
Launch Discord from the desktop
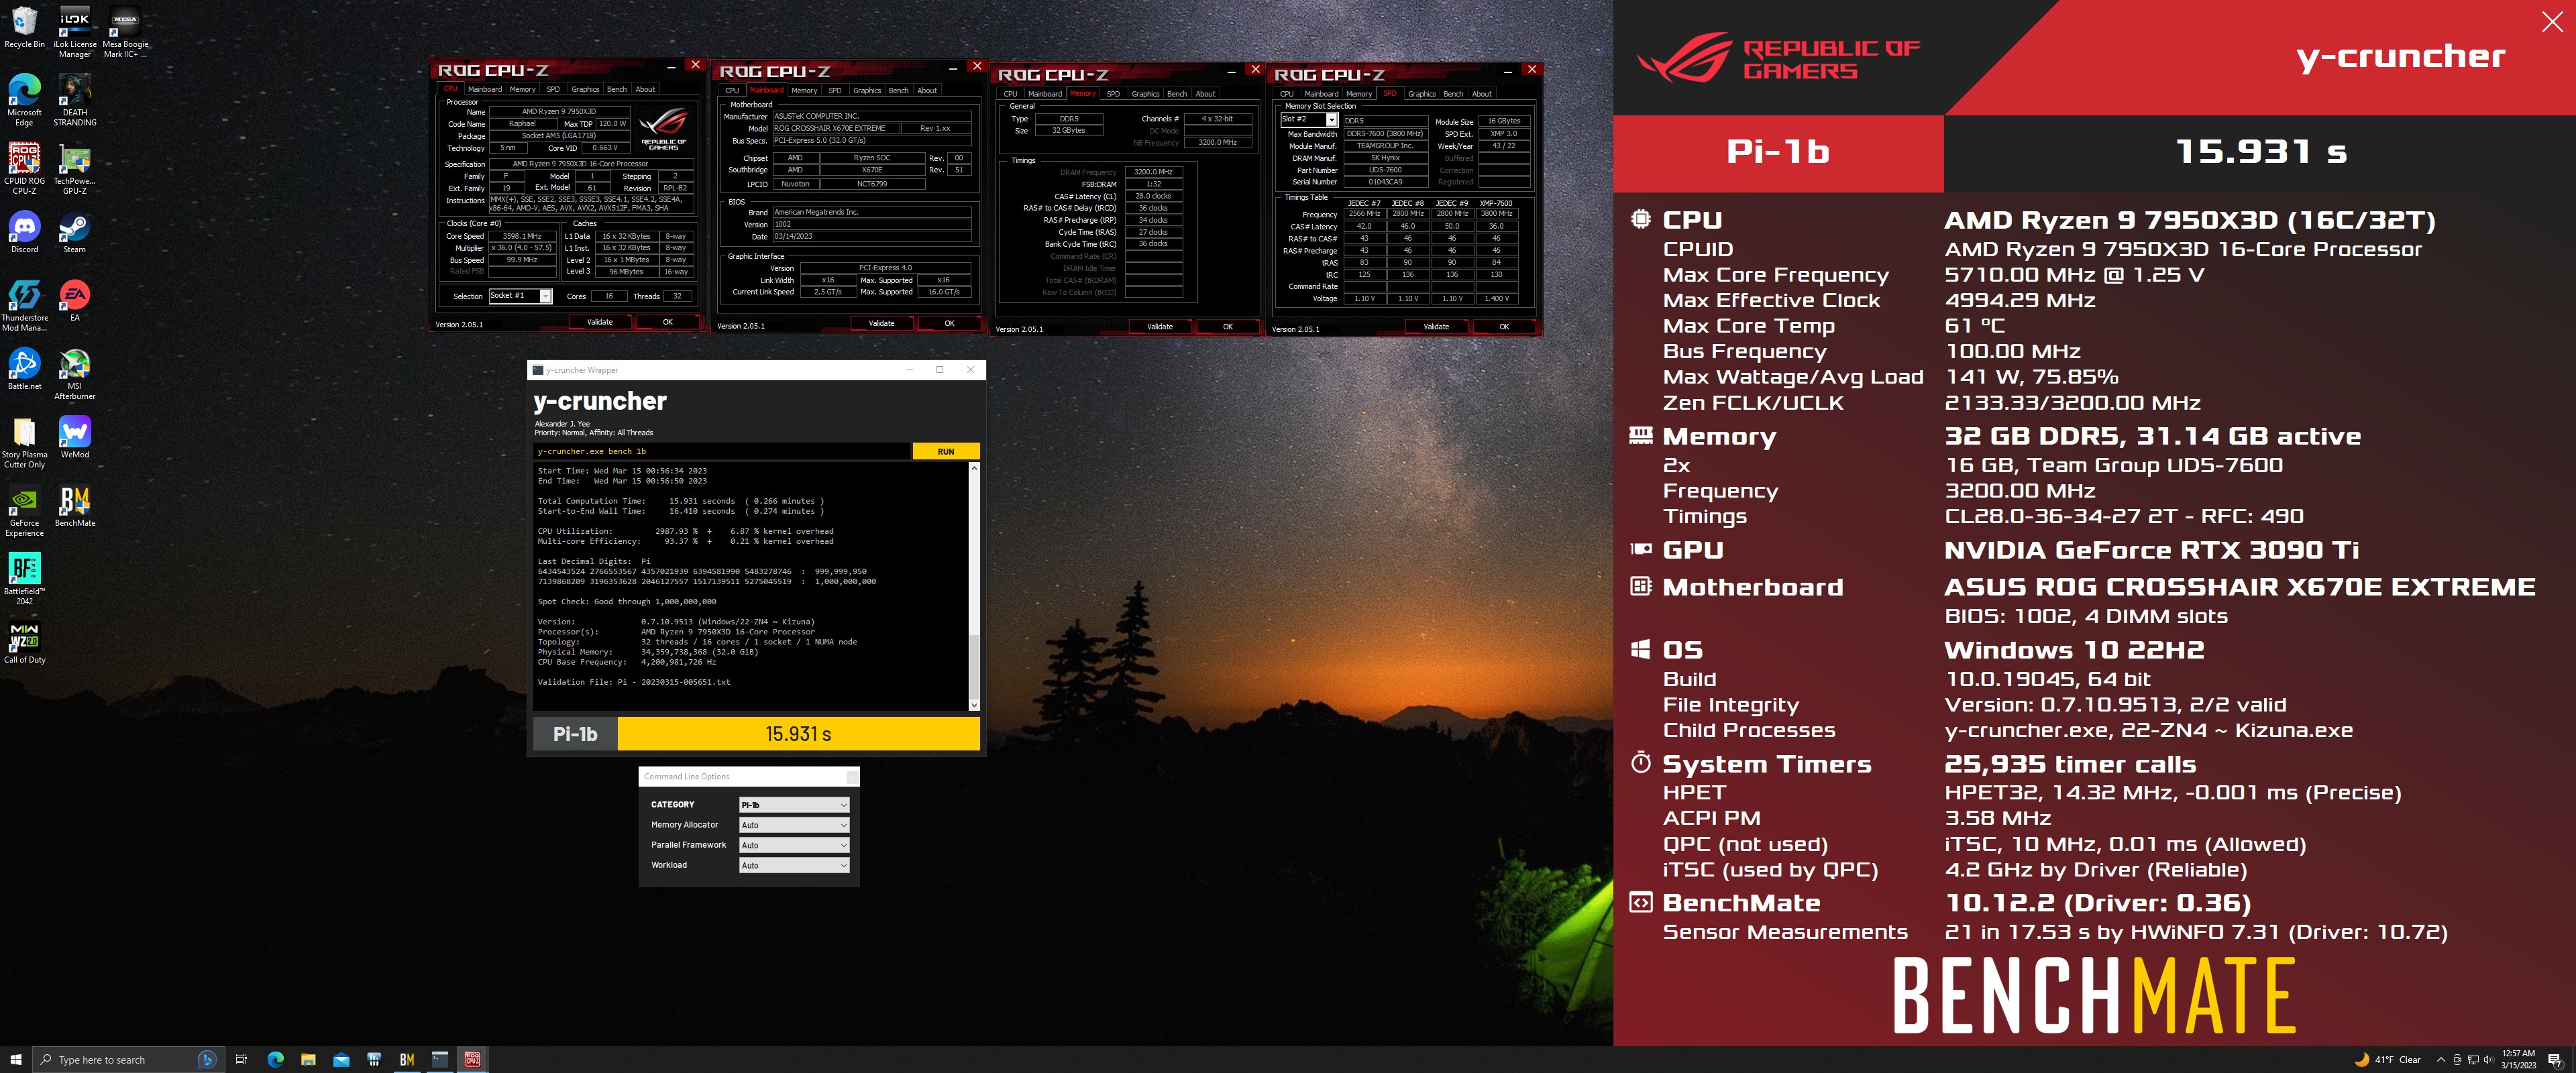[24, 232]
